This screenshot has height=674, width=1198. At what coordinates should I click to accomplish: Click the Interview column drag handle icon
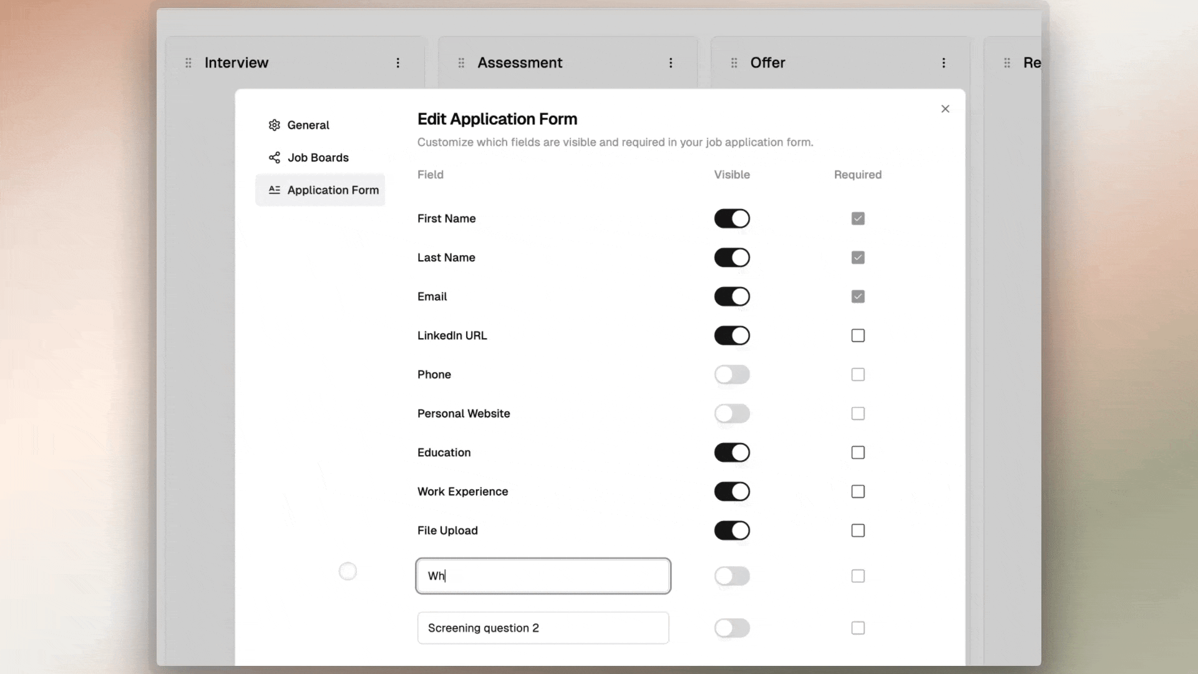pos(188,63)
